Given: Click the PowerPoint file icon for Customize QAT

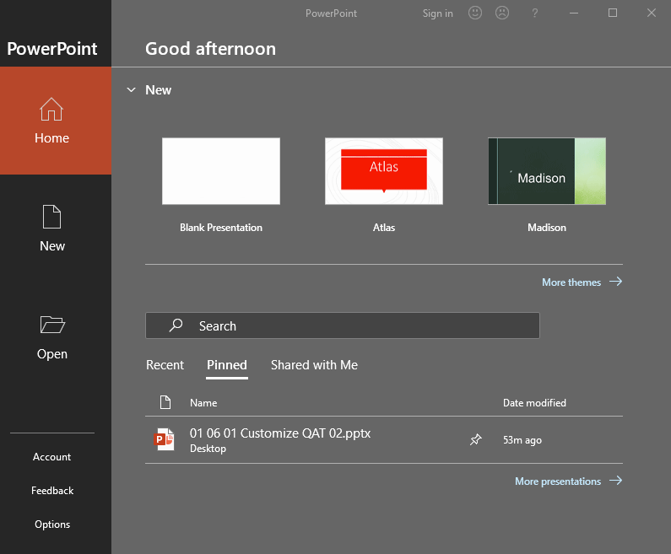Looking at the screenshot, I should point(165,439).
